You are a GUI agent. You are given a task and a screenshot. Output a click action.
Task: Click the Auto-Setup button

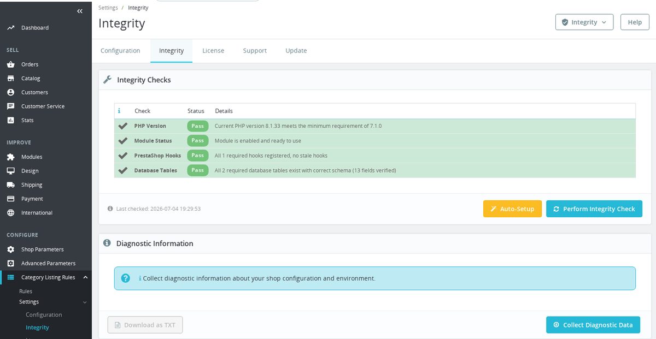pos(512,209)
